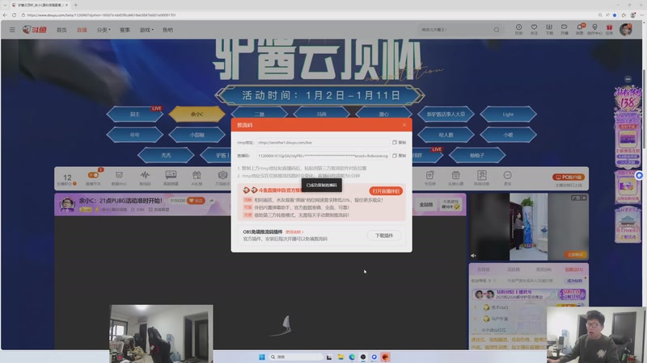Image resolution: width=647 pixels, height=363 pixels.
Task: Open streamer avatar 余小C in room header
Action: pyautogui.click(x=67, y=203)
